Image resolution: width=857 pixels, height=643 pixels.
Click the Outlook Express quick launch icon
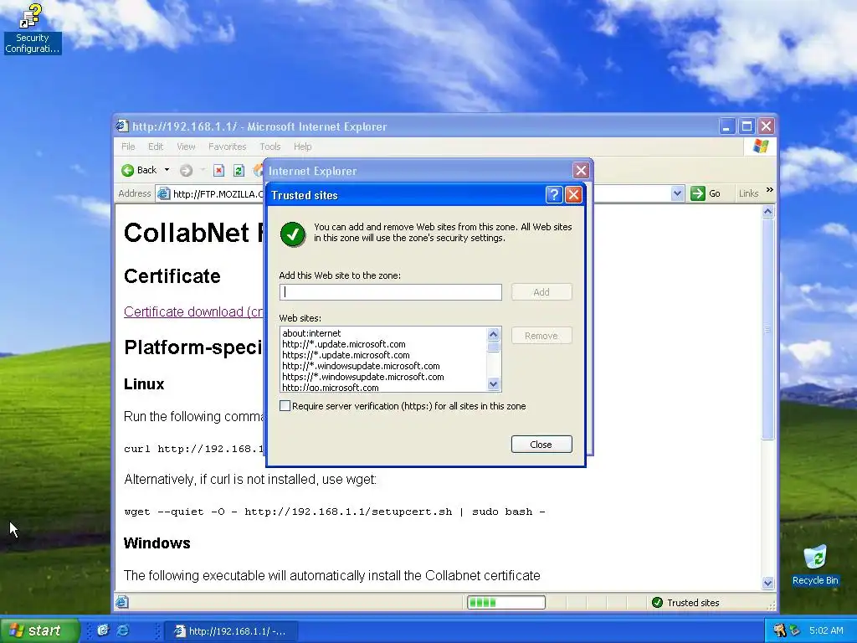click(103, 630)
